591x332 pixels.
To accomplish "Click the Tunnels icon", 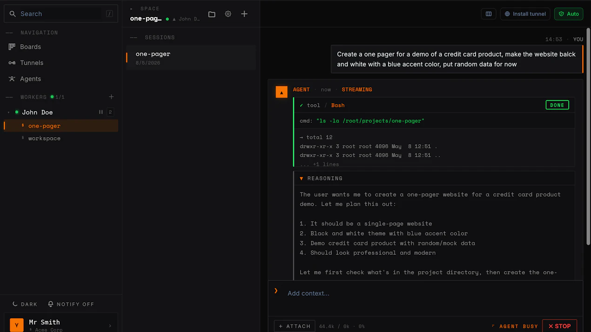I will 12,63.
